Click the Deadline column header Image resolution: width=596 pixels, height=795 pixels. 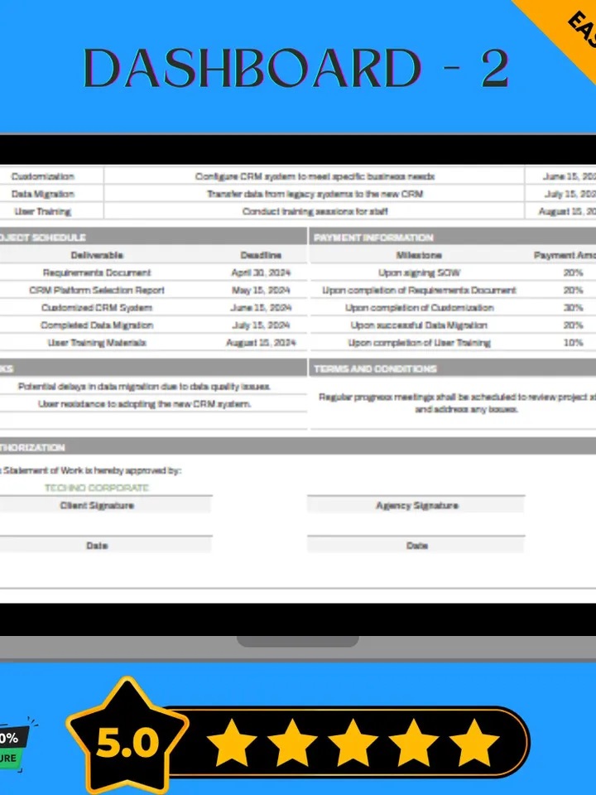point(261,255)
